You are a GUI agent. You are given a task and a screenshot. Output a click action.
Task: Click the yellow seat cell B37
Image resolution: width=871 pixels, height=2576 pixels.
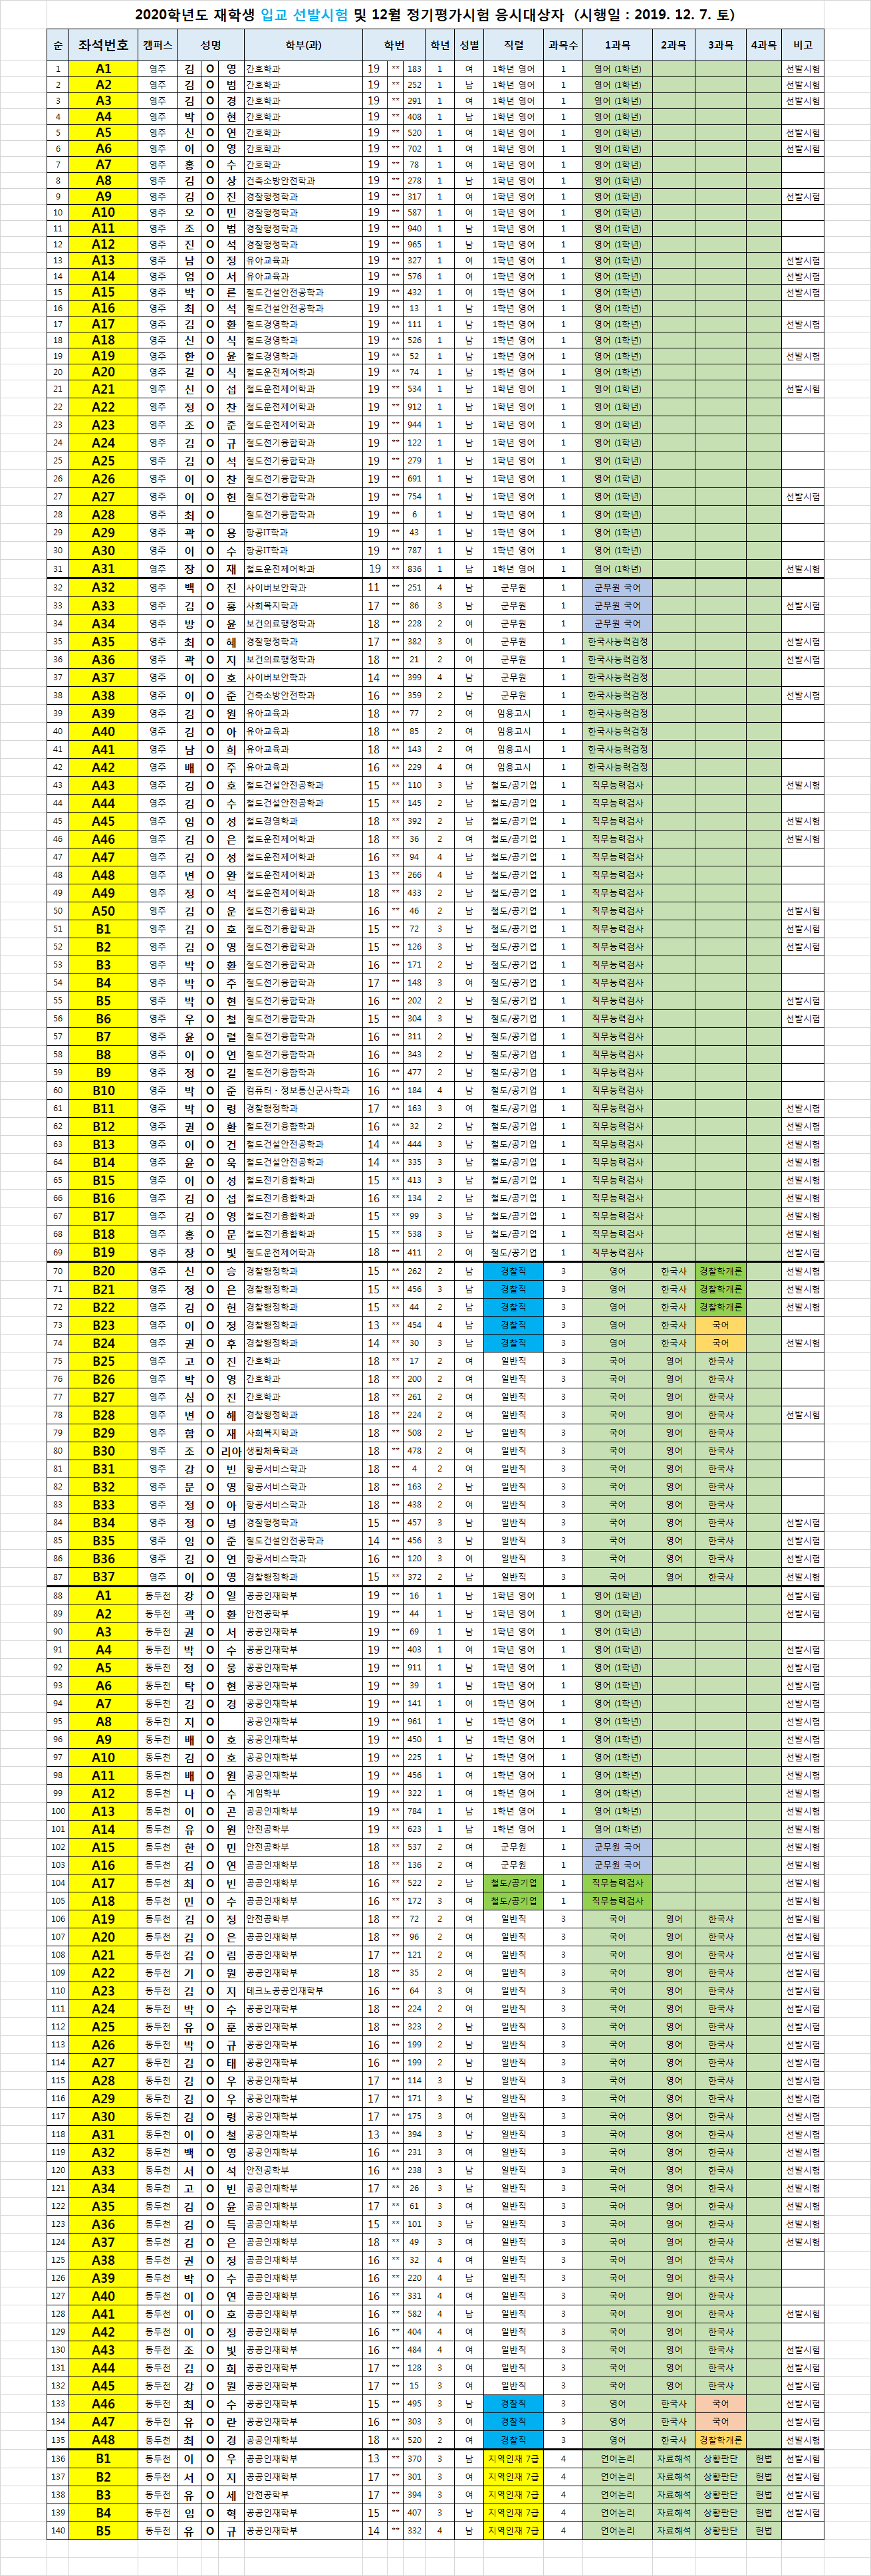103,1577
